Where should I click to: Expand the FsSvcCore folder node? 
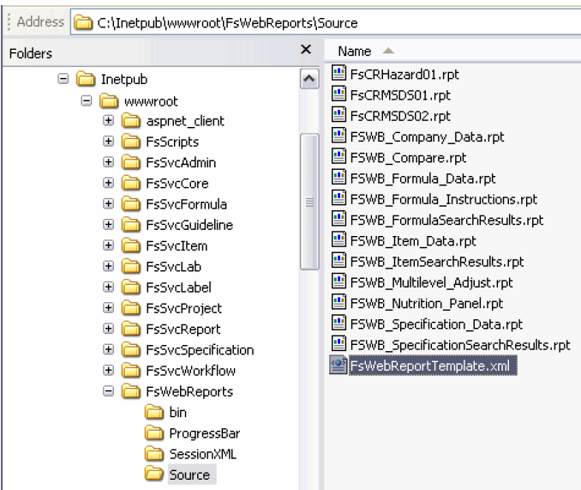[108, 183]
